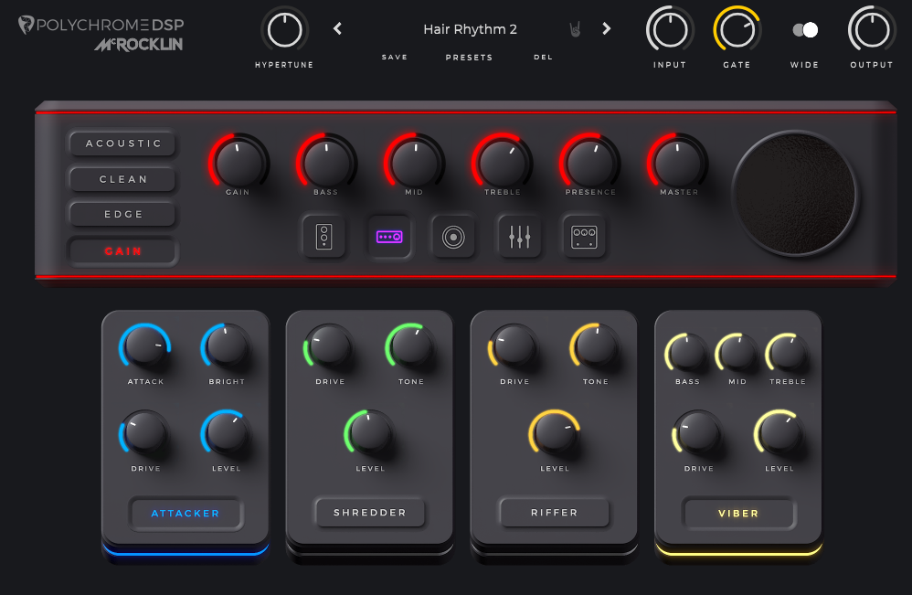
Task: Disable the Viber pedal
Action: tap(738, 514)
